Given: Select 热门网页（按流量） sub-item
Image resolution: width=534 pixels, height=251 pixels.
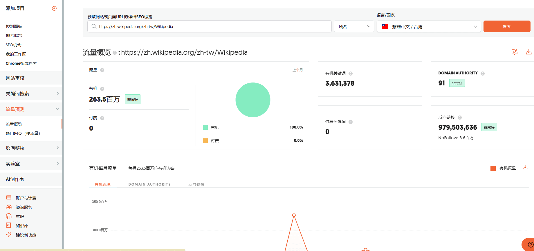Looking at the screenshot, I should point(23,133).
